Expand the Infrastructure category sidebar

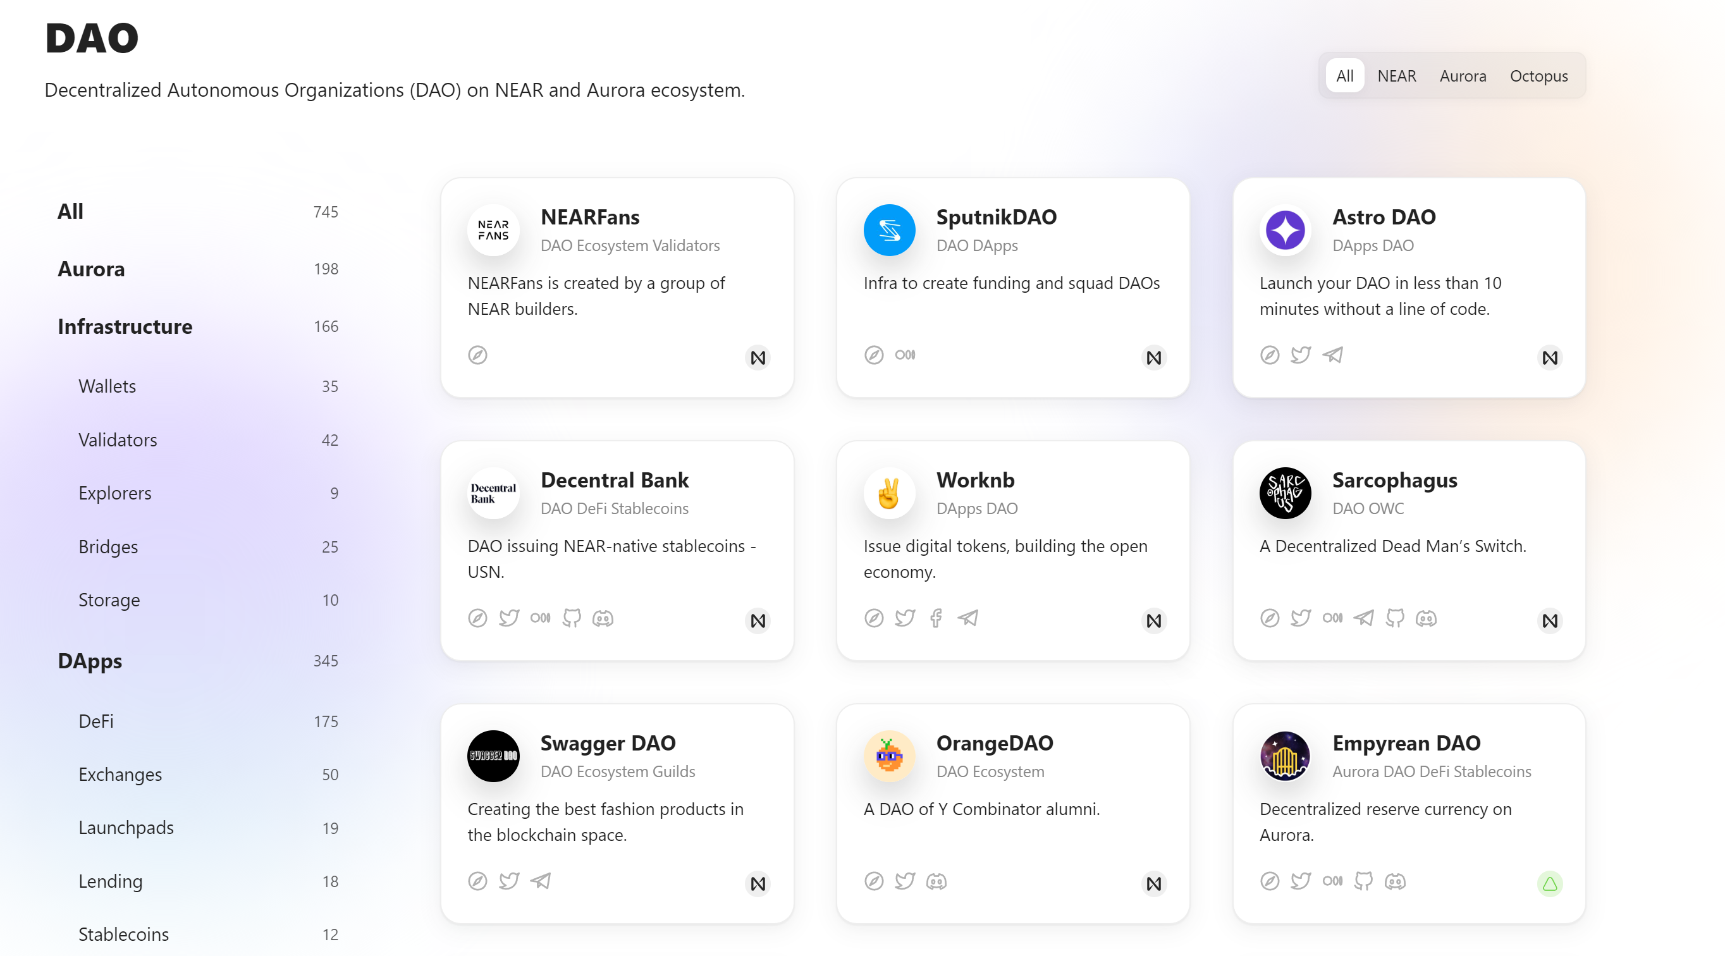[x=125, y=326]
